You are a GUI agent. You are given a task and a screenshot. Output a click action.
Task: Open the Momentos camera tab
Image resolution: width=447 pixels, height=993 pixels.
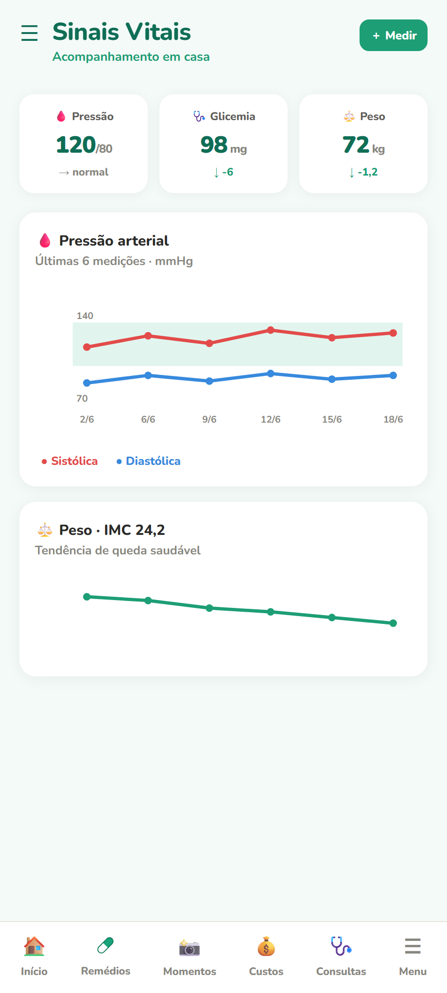189,957
